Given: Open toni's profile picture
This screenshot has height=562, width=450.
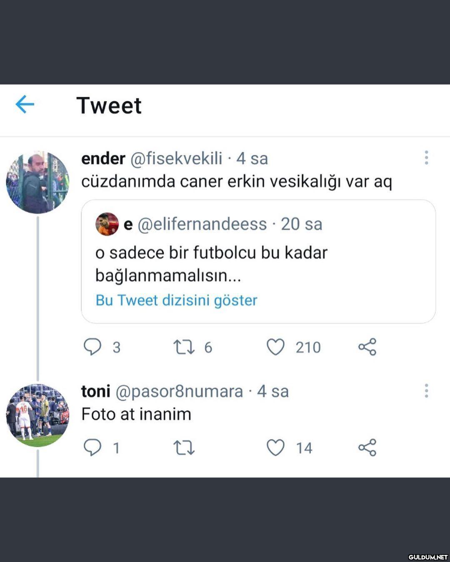Looking at the screenshot, I should (x=37, y=415).
